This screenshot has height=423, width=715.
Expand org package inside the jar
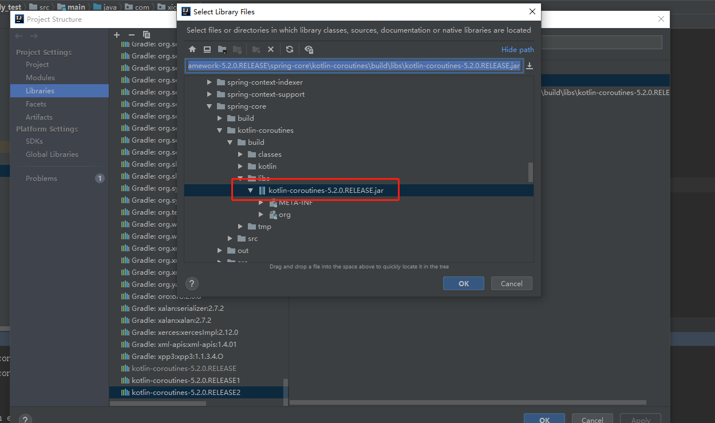coord(261,215)
